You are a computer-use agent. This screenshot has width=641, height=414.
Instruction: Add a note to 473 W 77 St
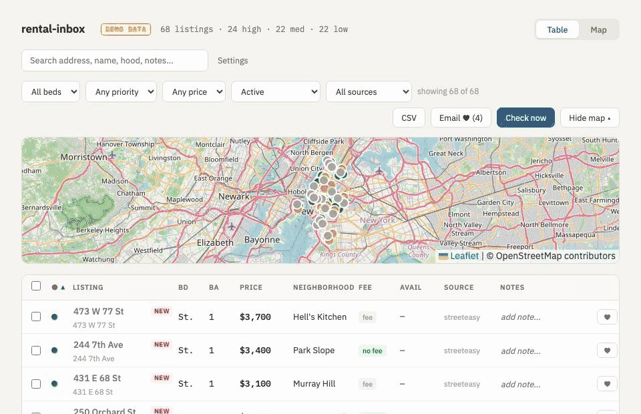coord(520,317)
